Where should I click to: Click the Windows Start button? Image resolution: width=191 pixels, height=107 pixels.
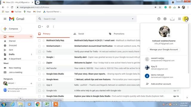(4, 104)
